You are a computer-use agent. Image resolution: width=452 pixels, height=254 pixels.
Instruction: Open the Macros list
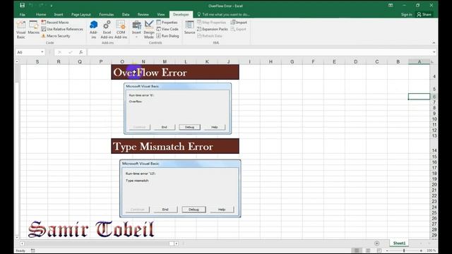(x=33, y=28)
